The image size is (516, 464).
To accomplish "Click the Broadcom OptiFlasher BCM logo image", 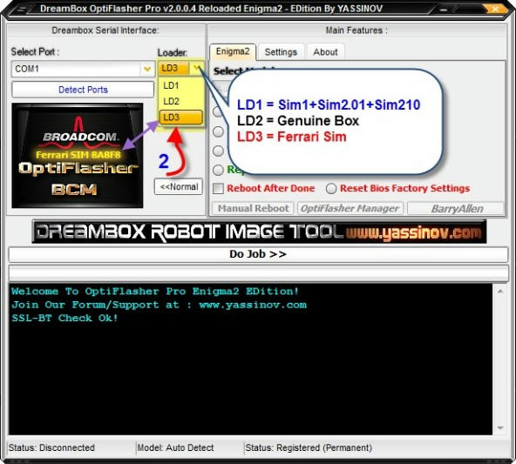I will (x=78, y=156).
